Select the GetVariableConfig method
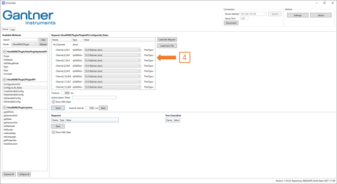This screenshot has width=337, height=184. [12, 98]
